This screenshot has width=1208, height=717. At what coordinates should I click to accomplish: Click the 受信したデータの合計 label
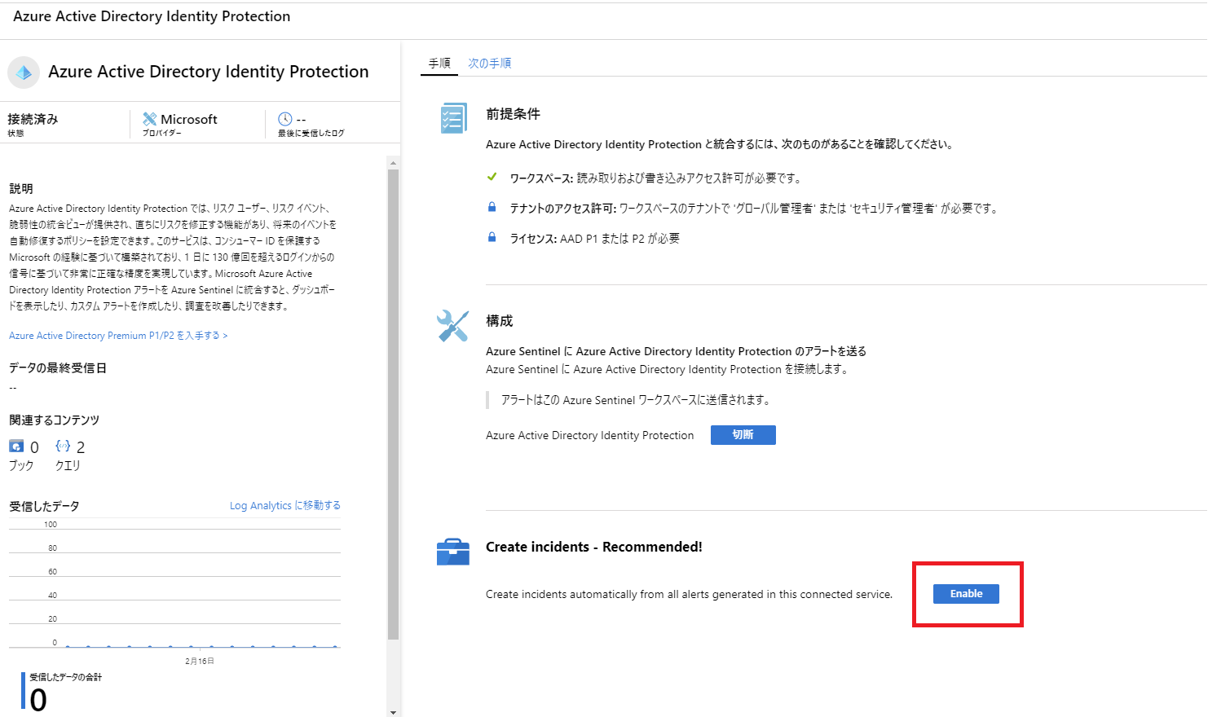pos(66,677)
